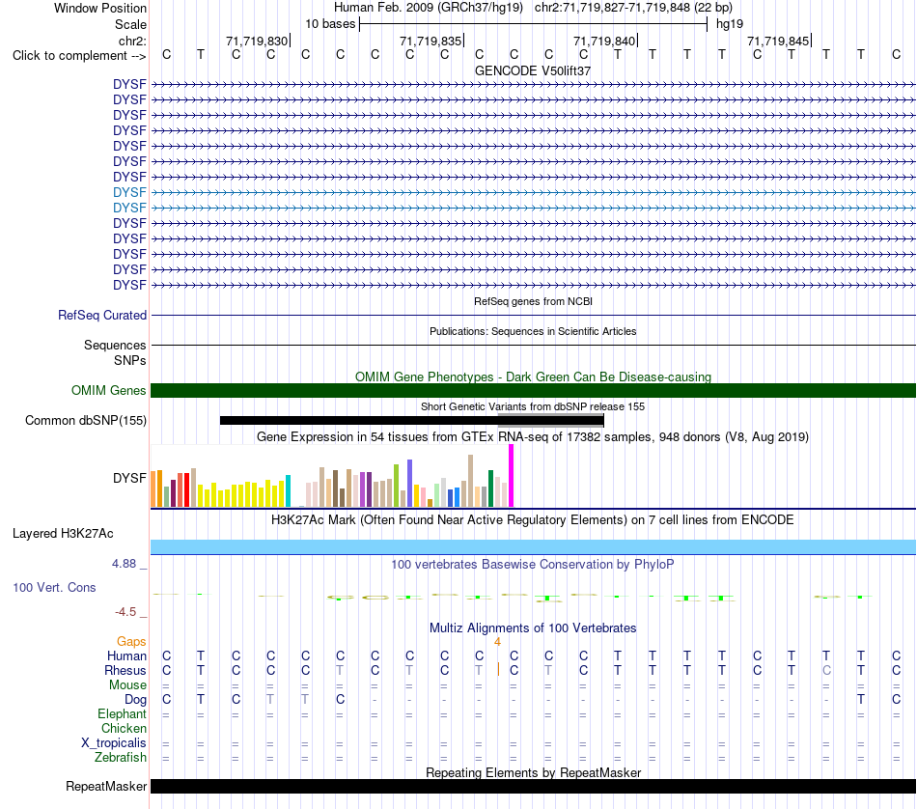Click the chr2: base position label
Image resolution: width=917 pixels, height=809 pixels.
(132, 41)
